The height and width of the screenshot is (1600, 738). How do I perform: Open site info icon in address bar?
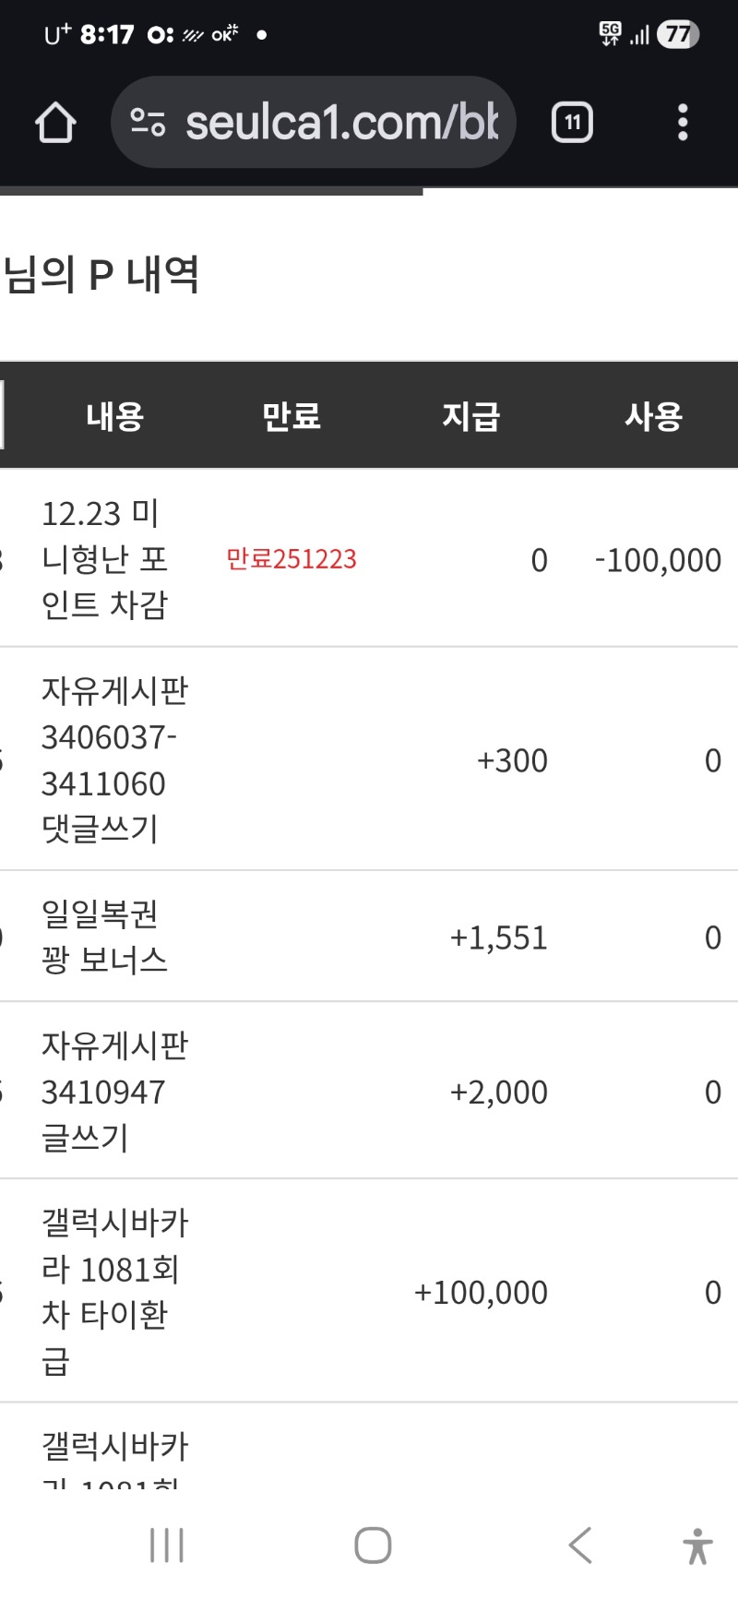point(148,123)
